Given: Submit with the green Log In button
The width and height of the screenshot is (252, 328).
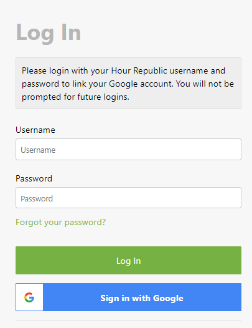Looking at the screenshot, I should [128, 260].
